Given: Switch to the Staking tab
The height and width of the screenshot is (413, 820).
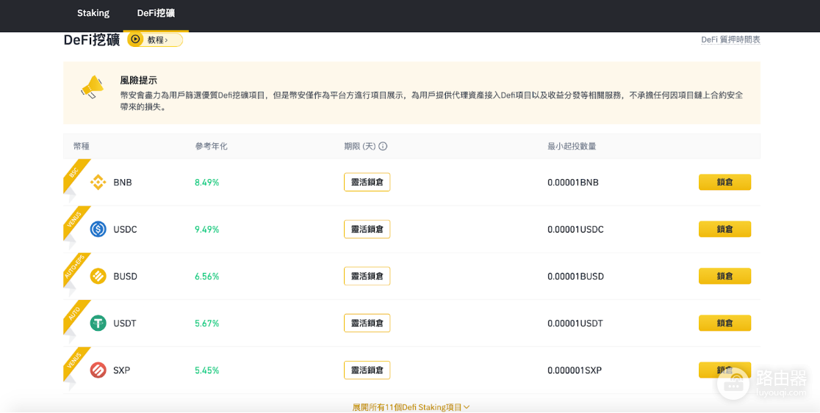Looking at the screenshot, I should 93,14.
